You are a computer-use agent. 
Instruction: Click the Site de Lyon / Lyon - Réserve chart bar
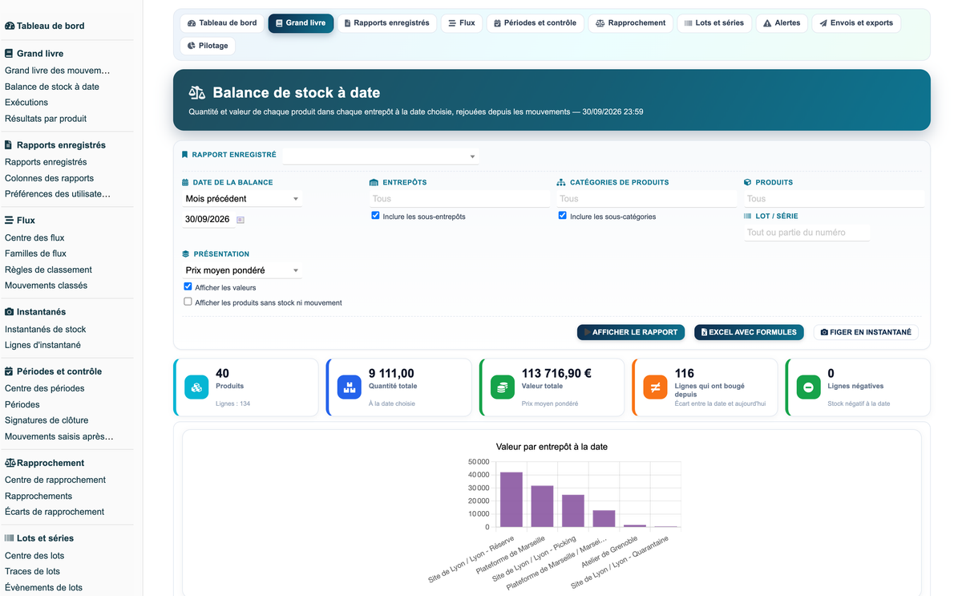tap(511, 500)
